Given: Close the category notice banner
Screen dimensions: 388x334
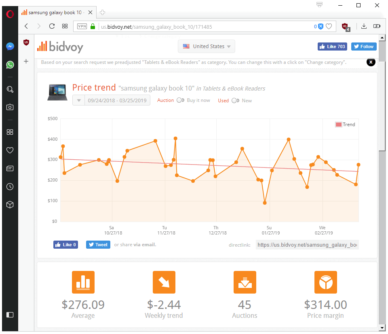Looking at the screenshot, I should click(371, 62).
